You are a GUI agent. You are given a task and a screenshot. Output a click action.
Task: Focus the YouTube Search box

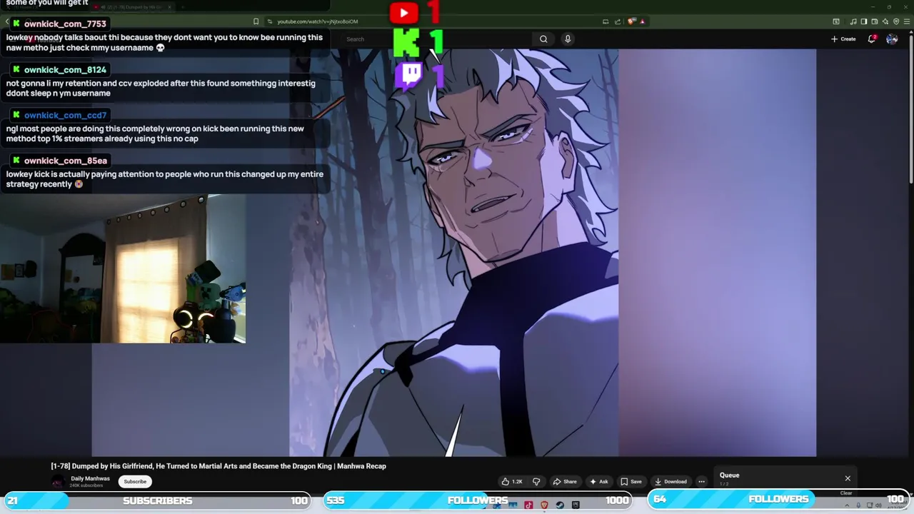tap(437, 39)
